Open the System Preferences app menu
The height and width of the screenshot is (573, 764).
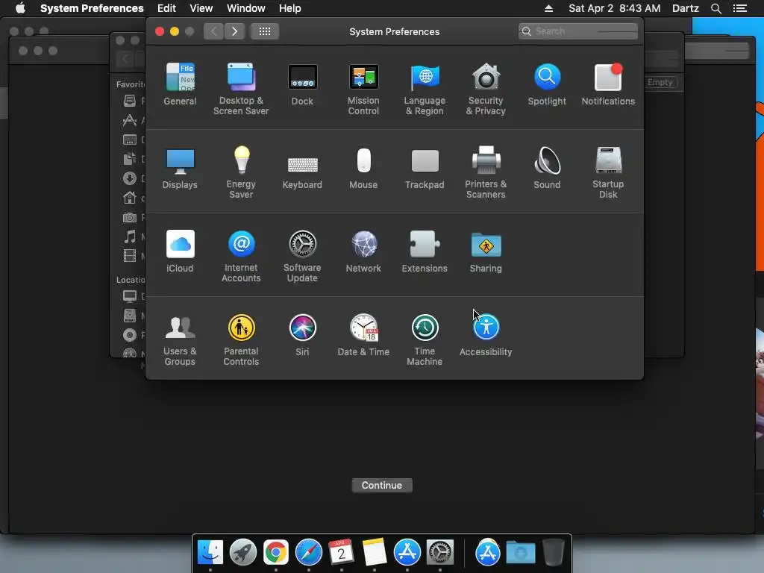pos(92,8)
